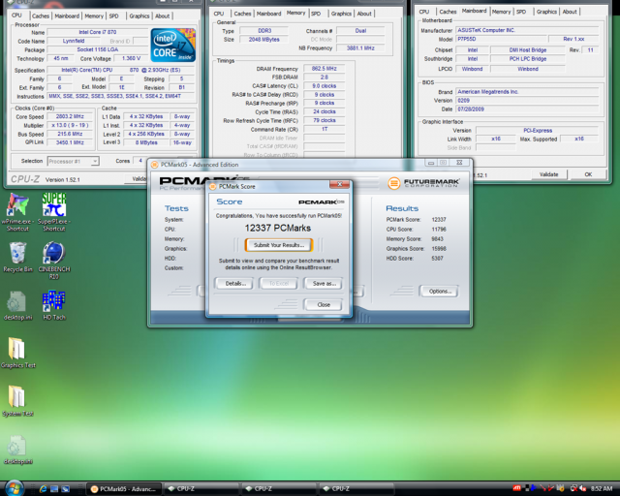The image size is (620, 496).
Task: Launch CINEBENCH R10 desktop icon
Action: pos(54,253)
